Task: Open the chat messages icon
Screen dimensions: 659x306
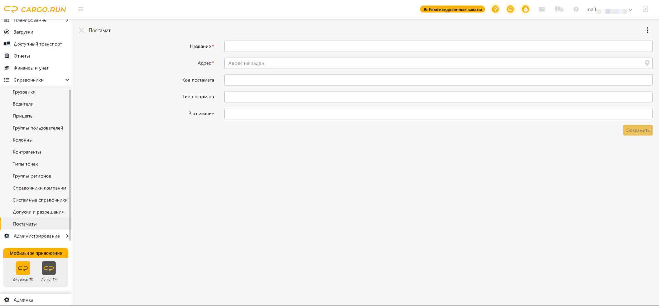Action: click(510, 9)
